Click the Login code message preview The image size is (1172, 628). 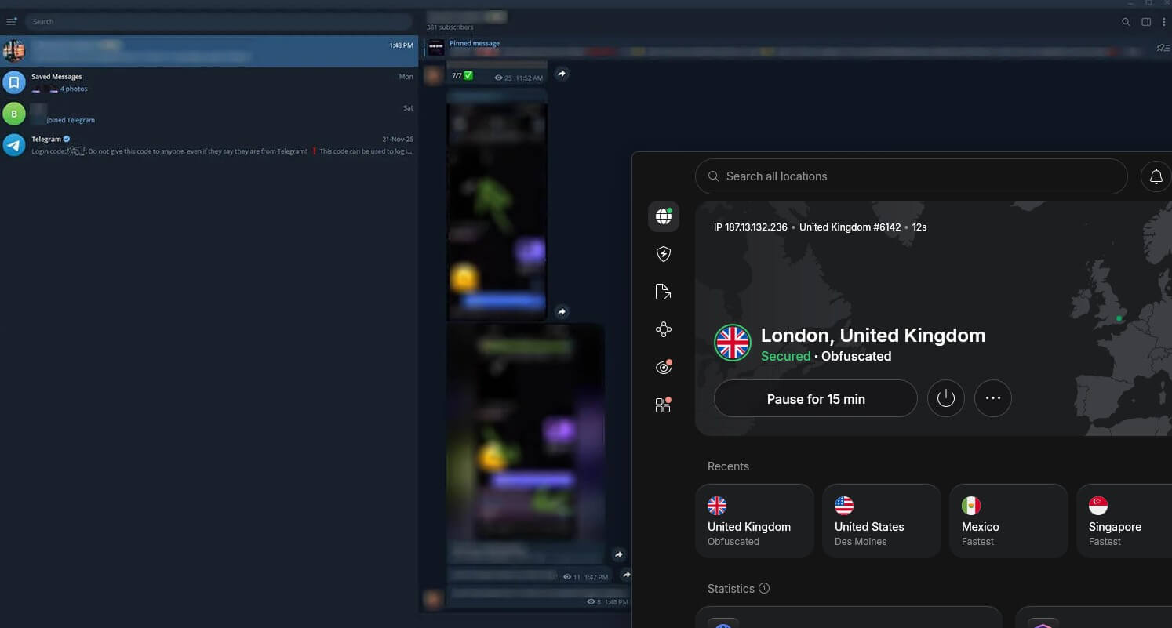(221, 151)
